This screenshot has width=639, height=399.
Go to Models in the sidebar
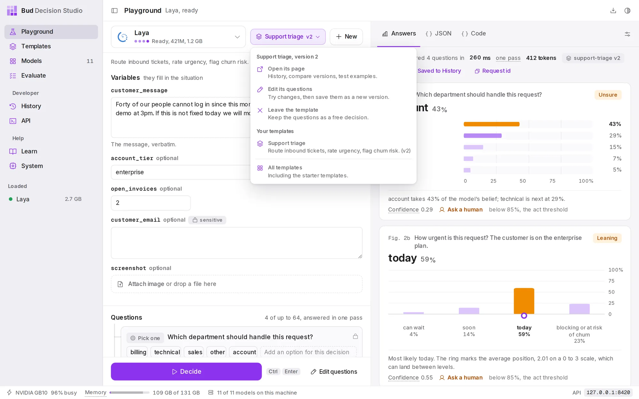(51, 61)
